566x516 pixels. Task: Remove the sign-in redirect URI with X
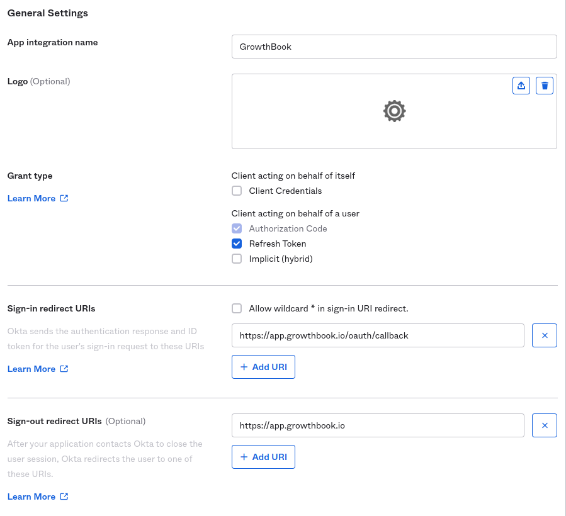coord(545,335)
